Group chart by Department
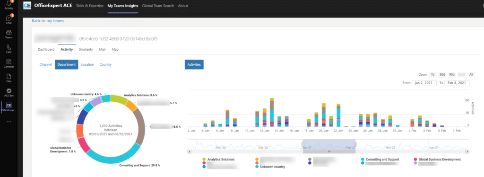The height and width of the screenshot is (177, 484). [x=66, y=64]
